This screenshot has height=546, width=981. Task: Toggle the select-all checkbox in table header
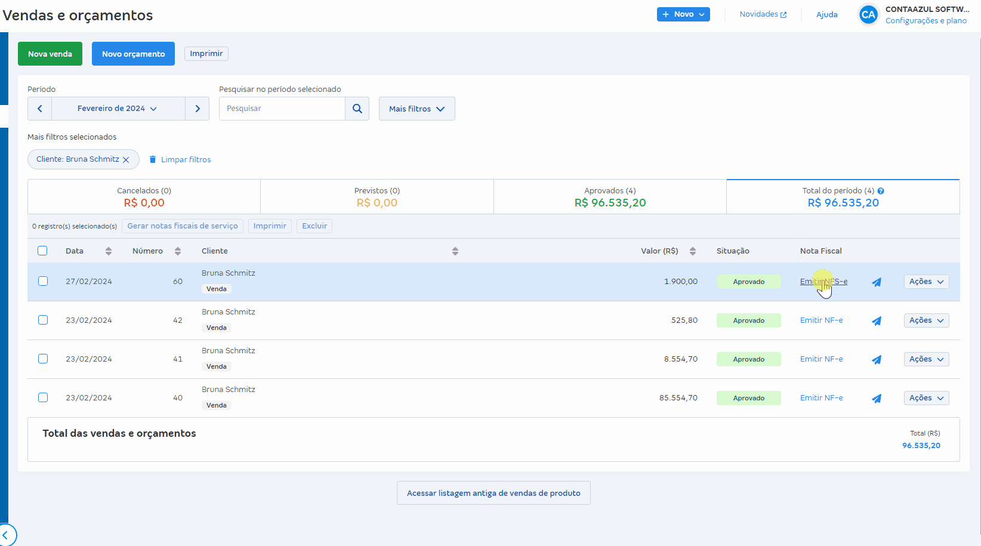[x=42, y=251]
